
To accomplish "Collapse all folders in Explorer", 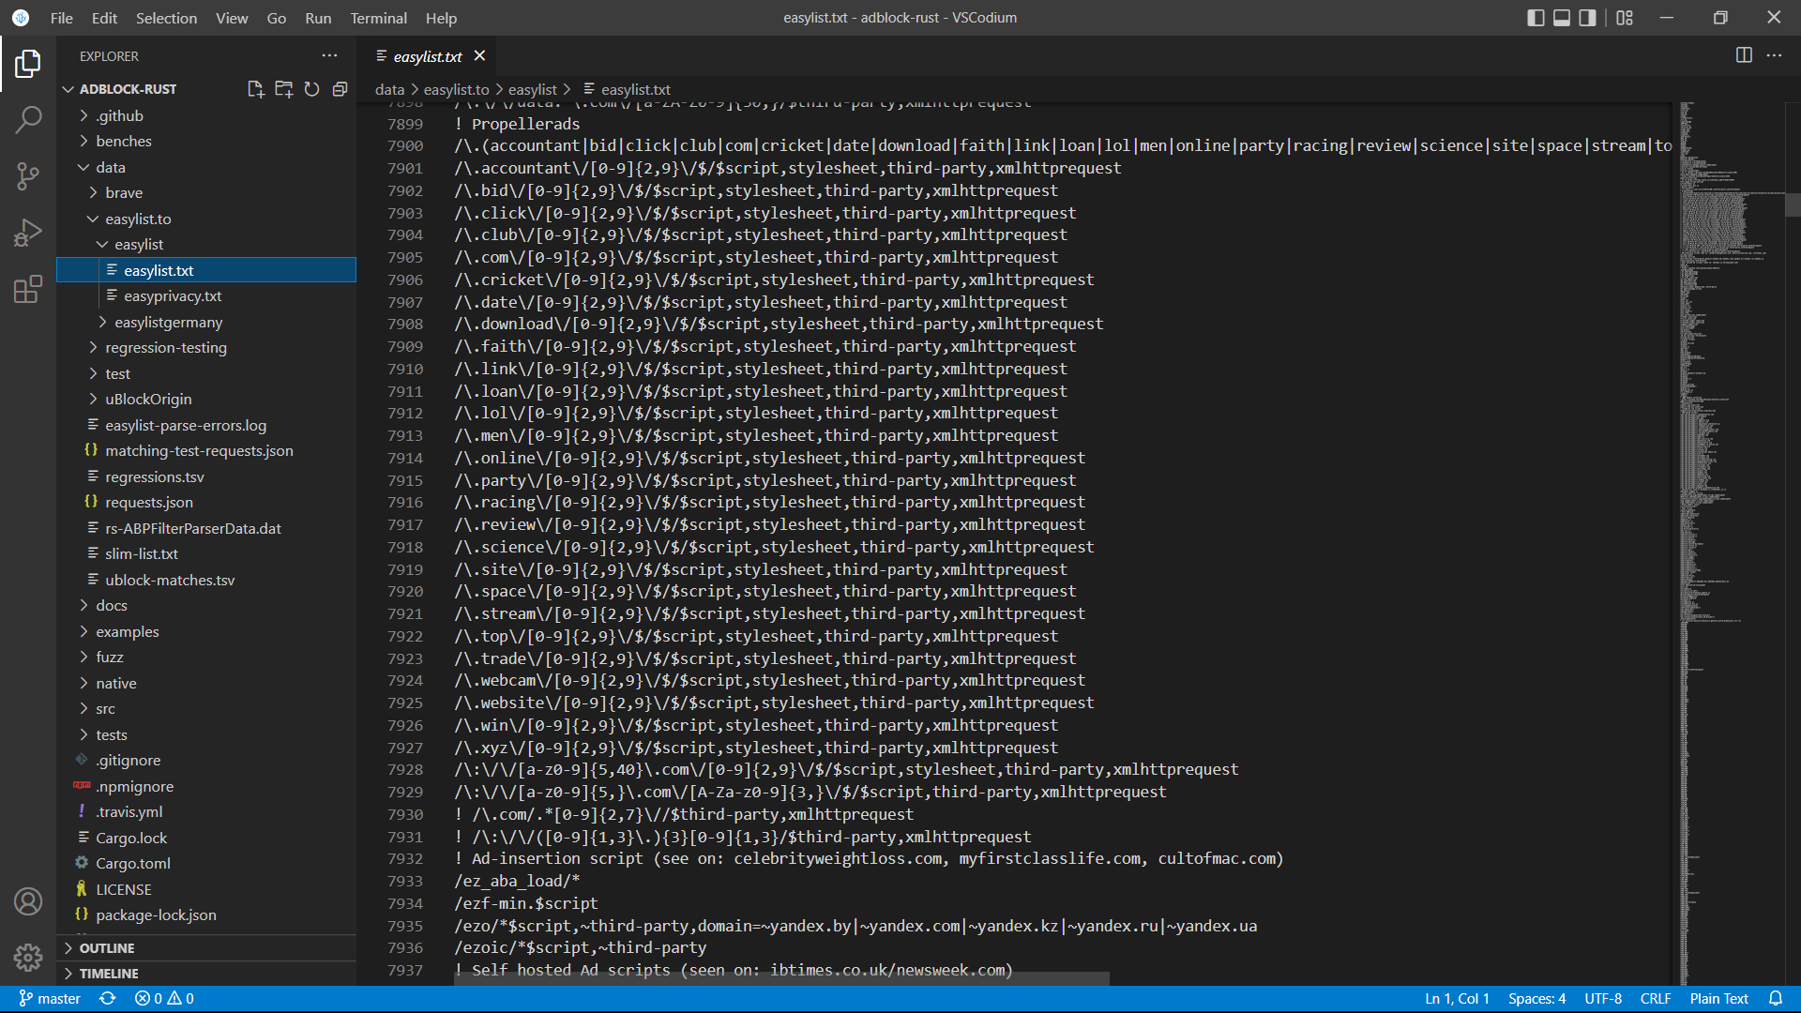I will point(341,89).
